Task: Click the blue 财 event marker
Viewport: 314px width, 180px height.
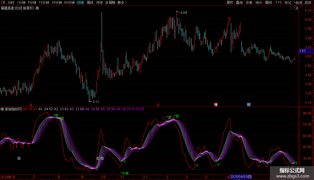Action: point(249,105)
